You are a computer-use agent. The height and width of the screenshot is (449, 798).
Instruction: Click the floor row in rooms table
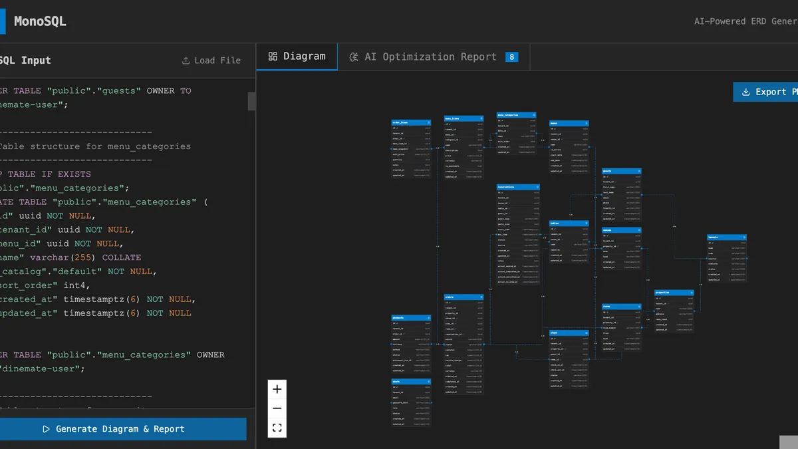coord(622,333)
